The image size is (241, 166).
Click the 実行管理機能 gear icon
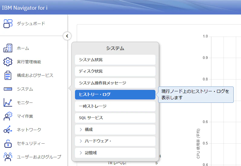point(8,62)
